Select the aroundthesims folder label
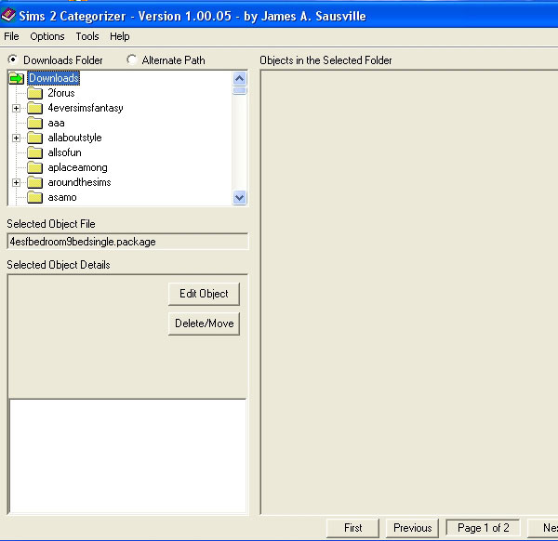 coord(79,182)
